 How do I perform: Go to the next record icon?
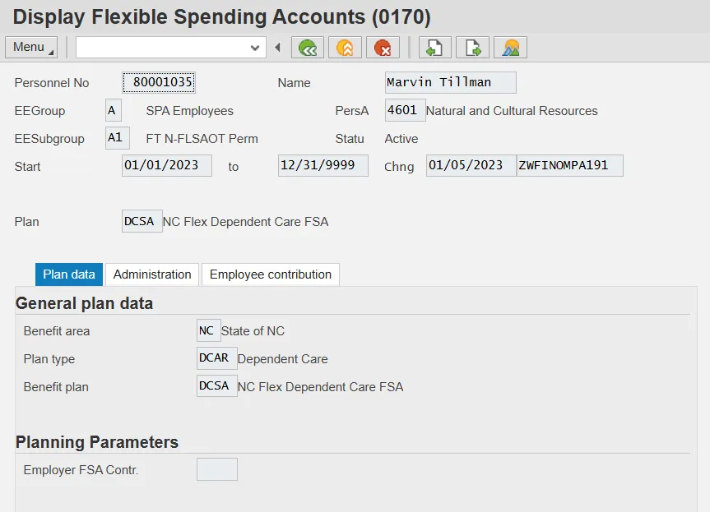tap(473, 48)
